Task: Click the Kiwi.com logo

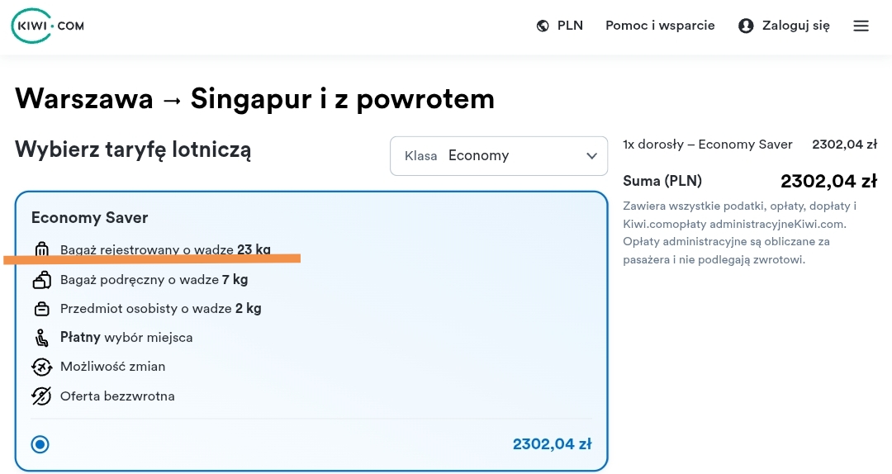Action: pos(48,26)
